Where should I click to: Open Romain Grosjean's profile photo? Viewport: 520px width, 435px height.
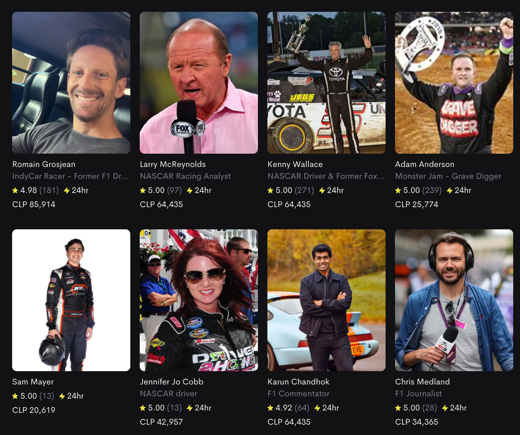(x=71, y=83)
